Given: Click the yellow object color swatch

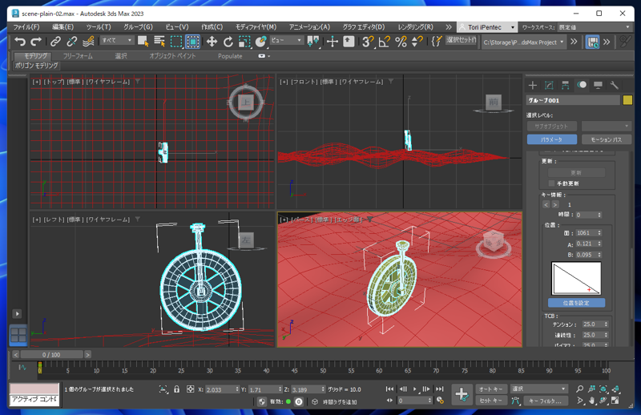Looking at the screenshot, I should pyautogui.click(x=627, y=100).
